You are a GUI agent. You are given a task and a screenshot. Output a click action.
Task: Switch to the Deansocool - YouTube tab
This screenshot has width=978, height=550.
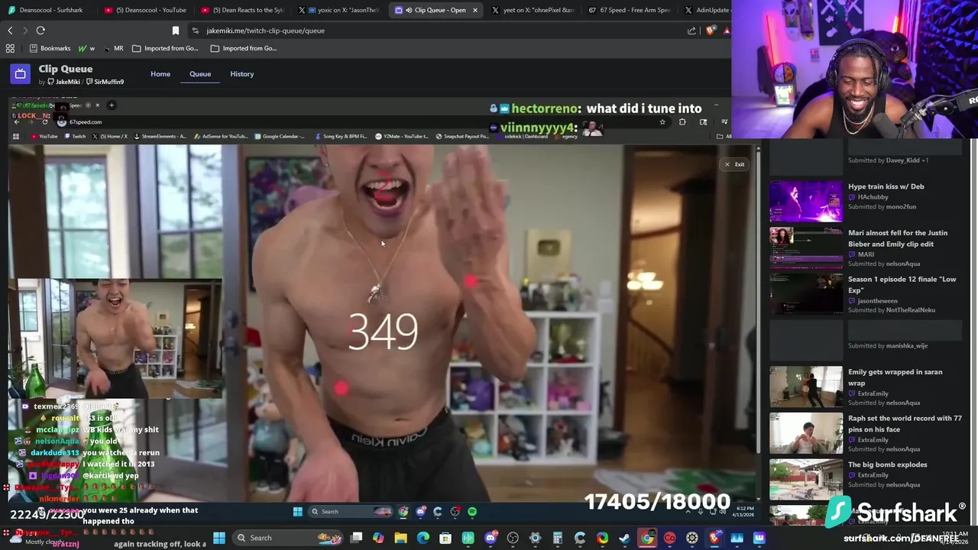[x=145, y=10]
